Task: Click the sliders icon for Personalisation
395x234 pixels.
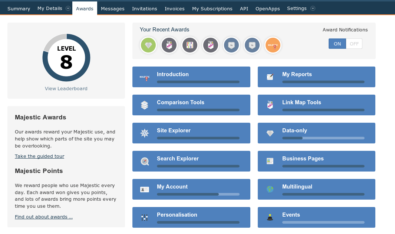Action: (x=145, y=217)
